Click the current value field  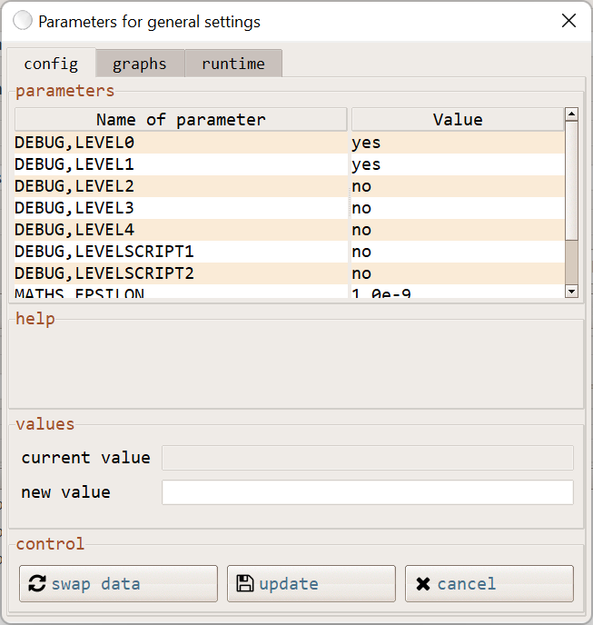click(x=367, y=458)
